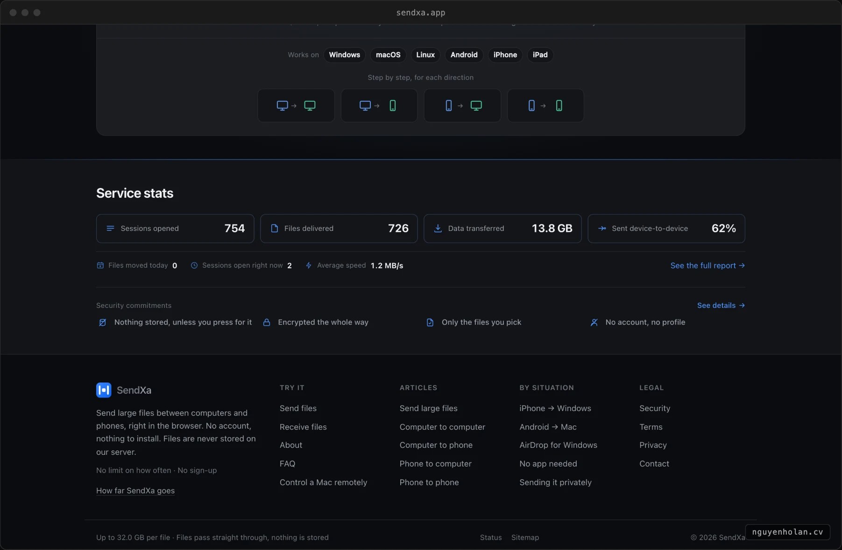Open the Terms legal page
Viewport: 842px width, 550px height.
pos(651,427)
